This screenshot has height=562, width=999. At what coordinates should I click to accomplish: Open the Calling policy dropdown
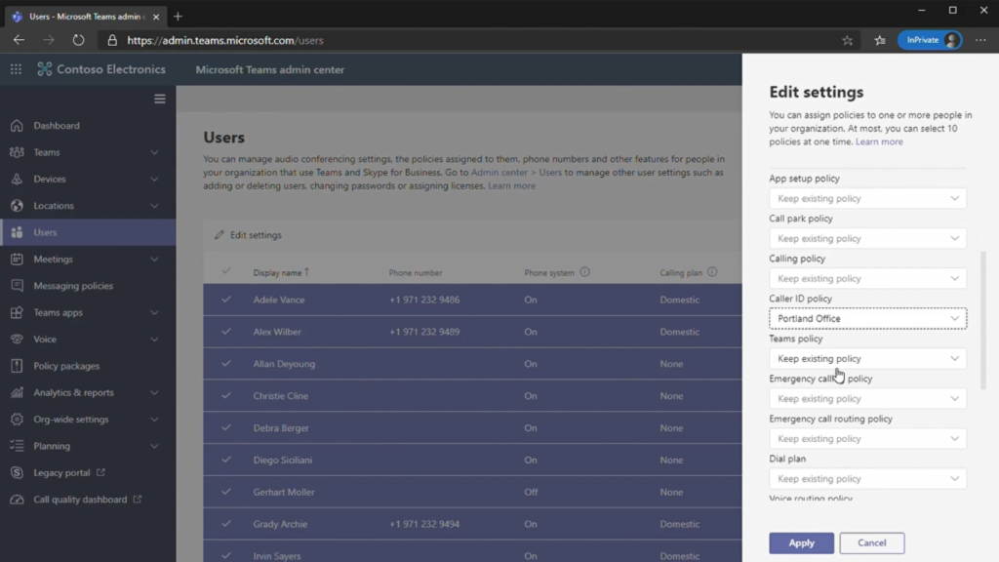pos(867,278)
